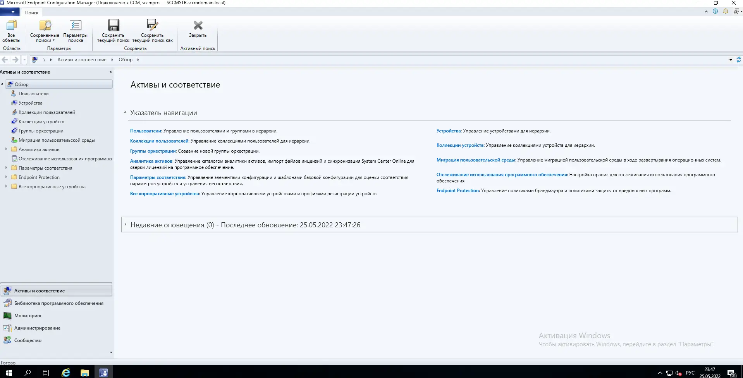This screenshot has height=378, width=743.
Task: Open workspace overflow arrow below Сообщество
Action: (x=111, y=352)
